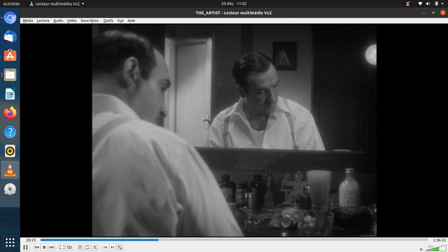Open the DVD disc menu
448x252 pixels.
click(120, 247)
